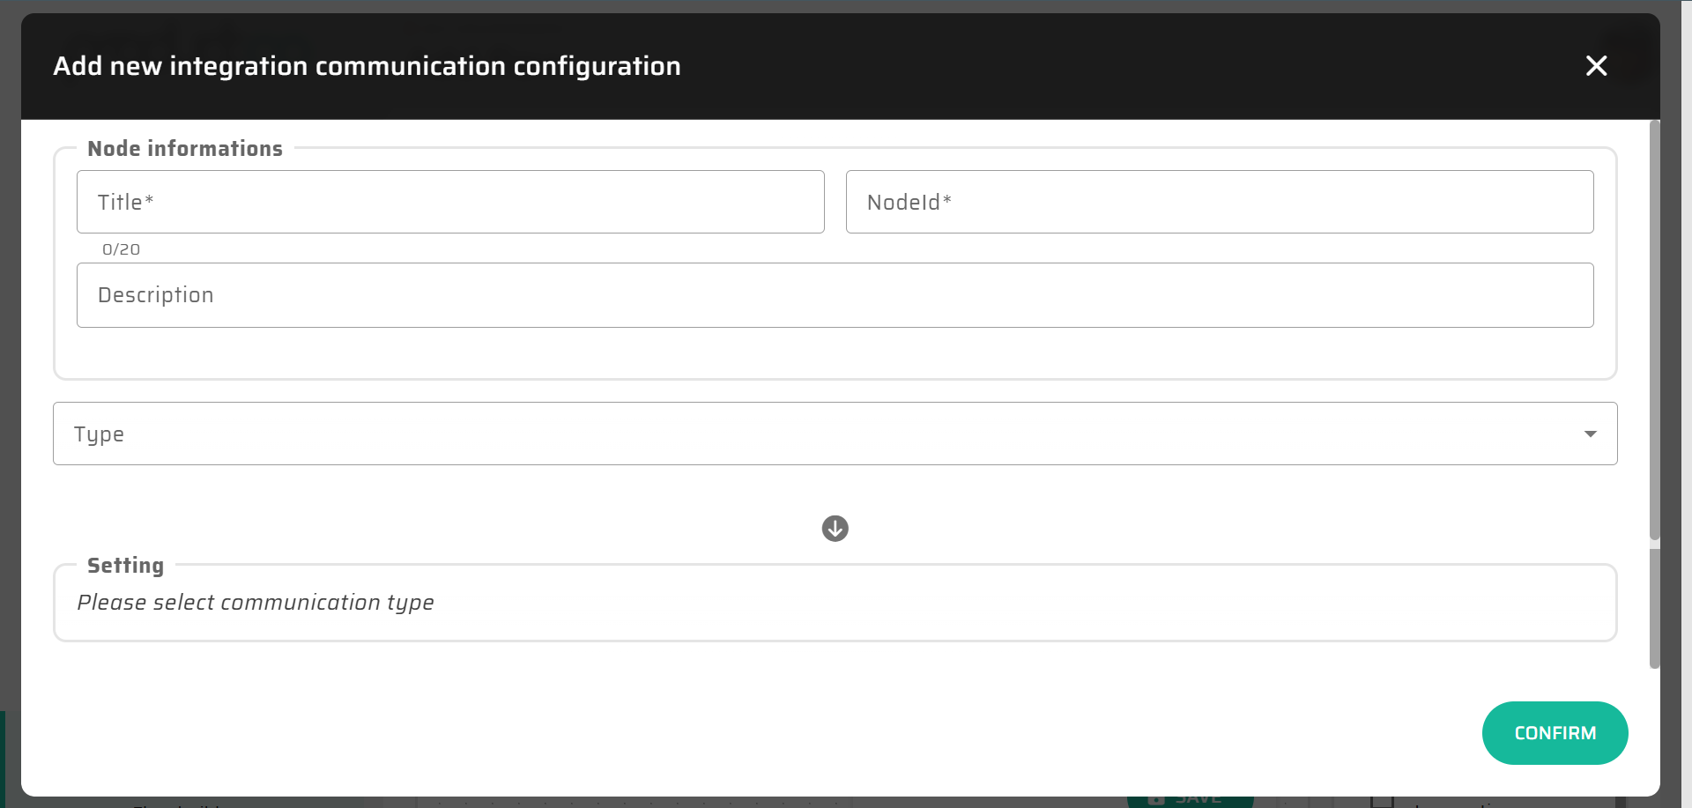Close the integration communication configuration dialog

[x=1596, y=66]
